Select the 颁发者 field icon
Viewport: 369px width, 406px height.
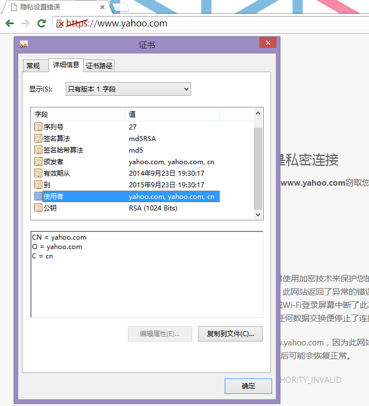(38, 162)
